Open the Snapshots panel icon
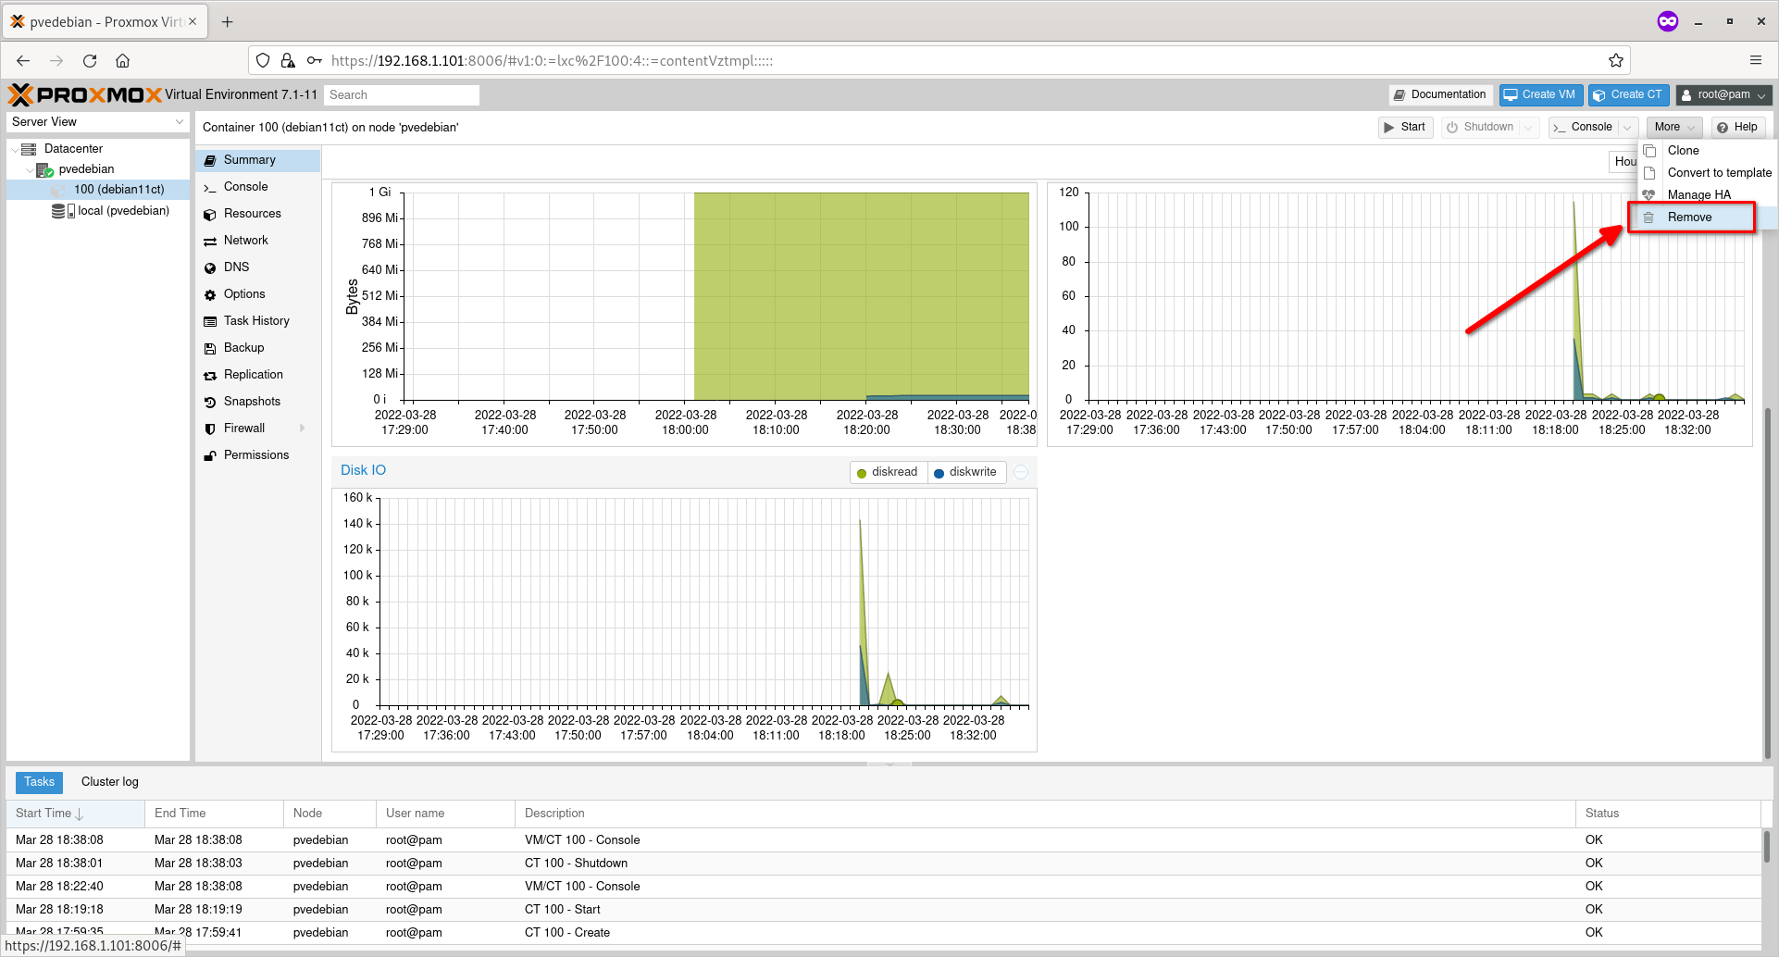The height and width of the screenshot is (957, 1779). point(211,401)
